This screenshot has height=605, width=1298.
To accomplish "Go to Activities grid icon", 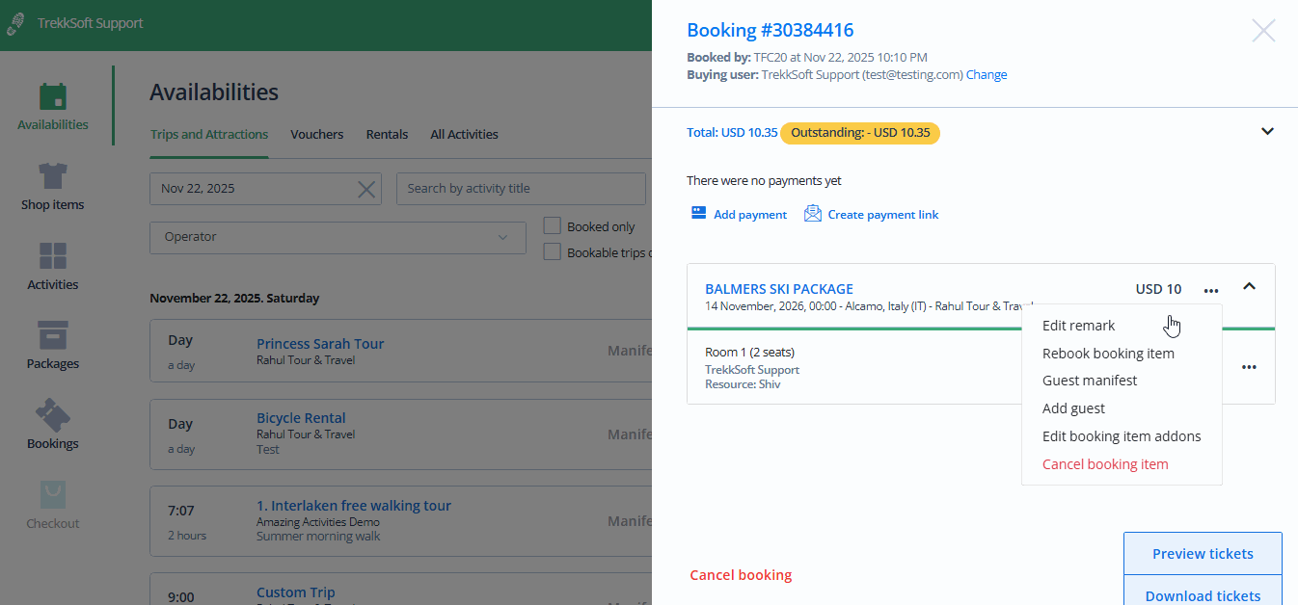I will [x=53, y=256].
